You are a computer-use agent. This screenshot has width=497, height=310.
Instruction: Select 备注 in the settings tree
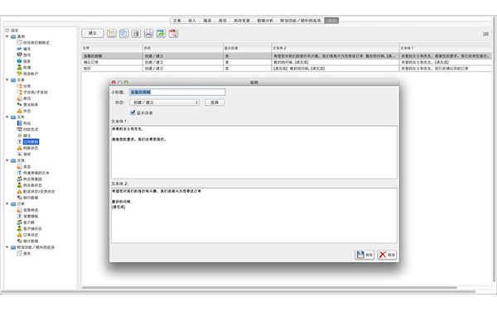27,136
